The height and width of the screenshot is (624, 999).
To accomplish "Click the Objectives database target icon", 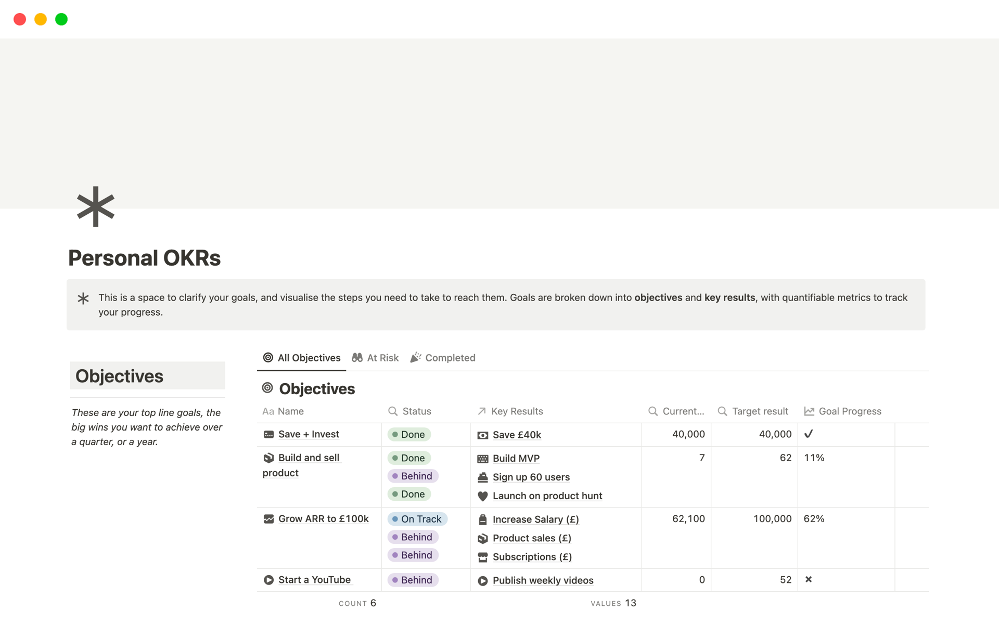I will (267, 388).
